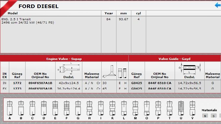The width and height of the screenshot is (221, 124).
Task: Select valve stem type A diagram
Action: pyautogui.click(x=10, y=108)
